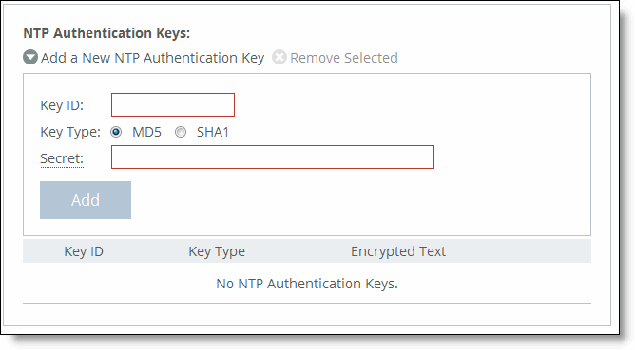Viewport: 635px width, 350px height.
Task: Click the SHA1 label text
Action: [x=213, y=132]
